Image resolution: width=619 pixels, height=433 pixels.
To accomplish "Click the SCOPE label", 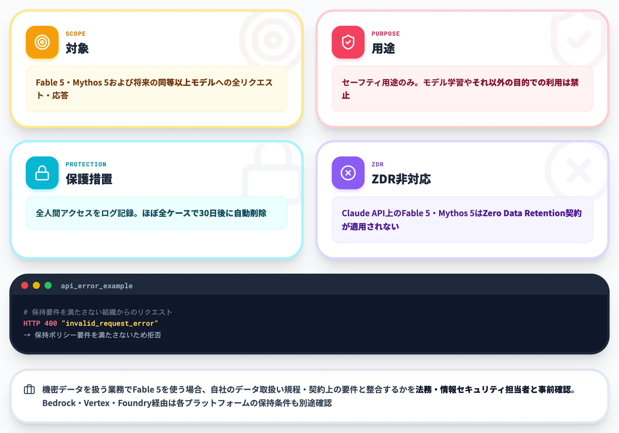I will (x=76, y=34).
